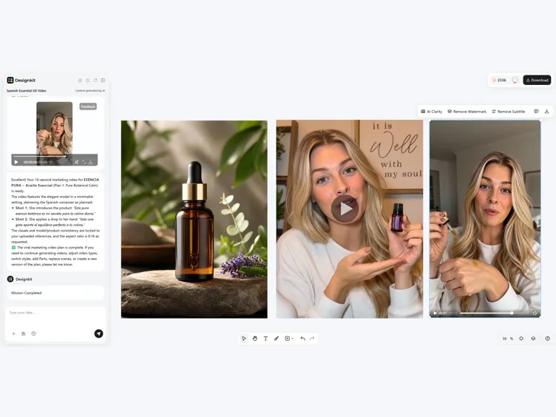
Task: Click the 2336 credits balance
Action: pos(499,80)
